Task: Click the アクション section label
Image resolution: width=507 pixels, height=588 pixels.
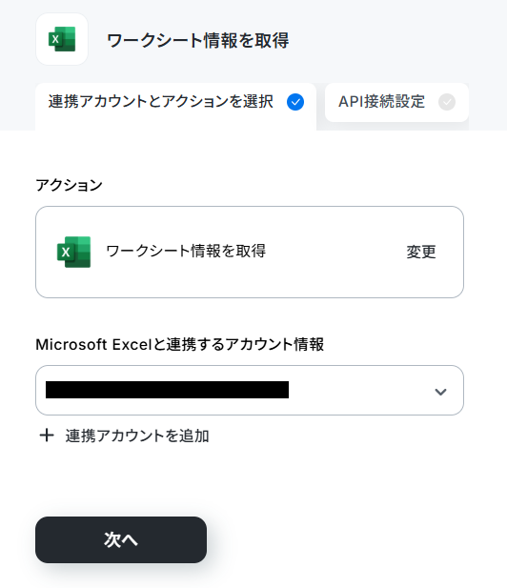Action: [69, 185]
